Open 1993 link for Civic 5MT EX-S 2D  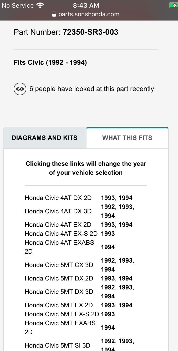[x=108, y=314]
